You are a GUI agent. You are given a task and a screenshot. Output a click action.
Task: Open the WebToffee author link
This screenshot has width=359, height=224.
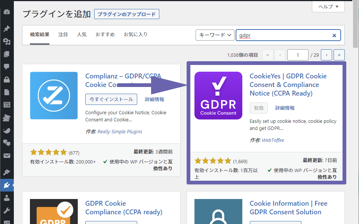(x=273, y=140)
